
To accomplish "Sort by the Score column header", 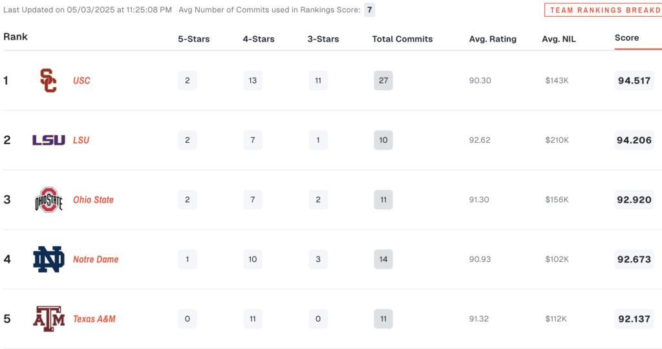I will point(626,38).
